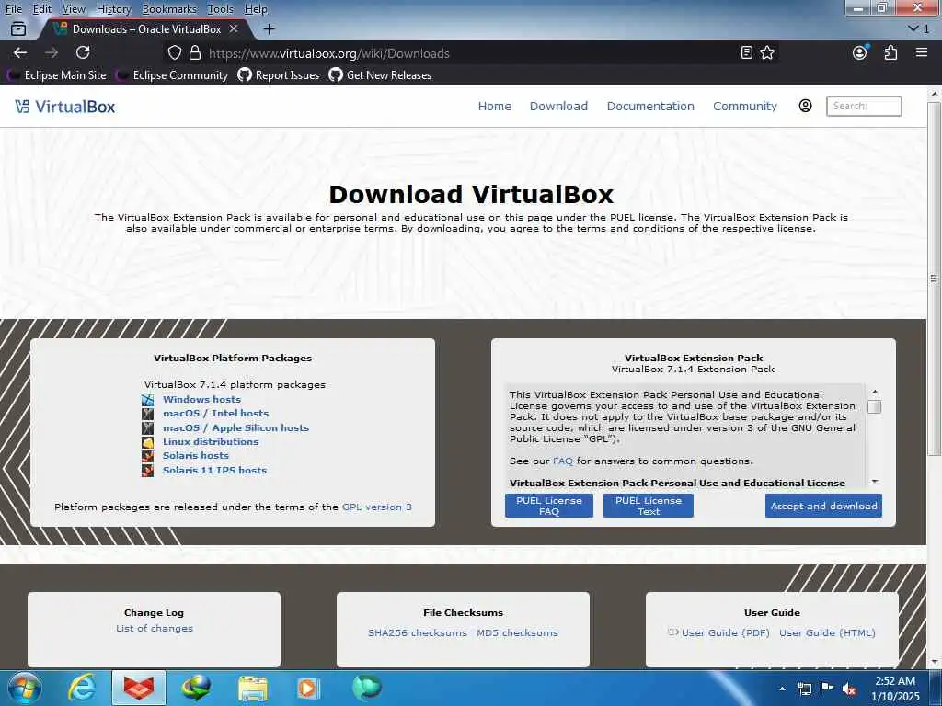Open the Edit menu
Image resolution: width=942 pixels, height=706 pixels.
42,9
